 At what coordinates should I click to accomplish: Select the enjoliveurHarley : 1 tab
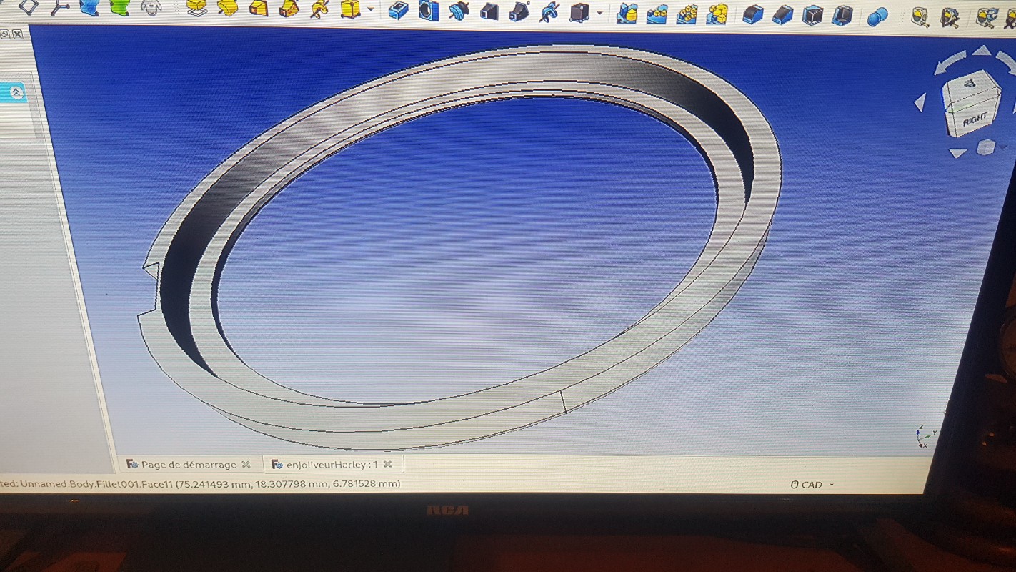[x=332, y=465]
